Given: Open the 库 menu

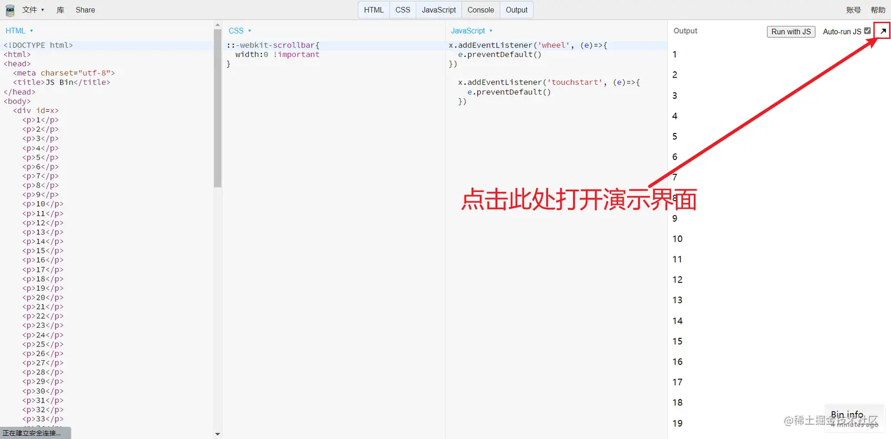Looking at the screenshot, I should pos(60,9).
